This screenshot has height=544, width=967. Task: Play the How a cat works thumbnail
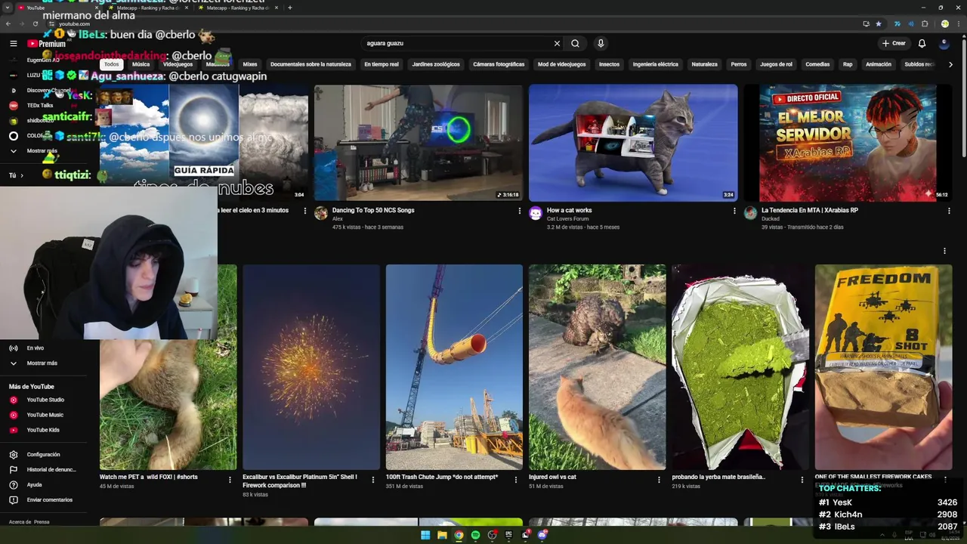click(x=633, y=142)
